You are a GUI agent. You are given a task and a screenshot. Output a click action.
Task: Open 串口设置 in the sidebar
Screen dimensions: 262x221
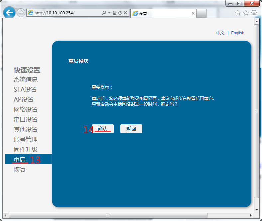pyautogui.click(x=26, y=120)
